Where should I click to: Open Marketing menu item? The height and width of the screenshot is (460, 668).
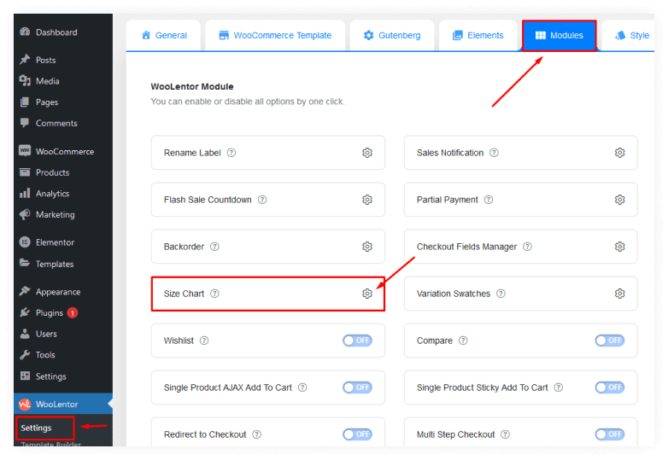coord(63,214)
